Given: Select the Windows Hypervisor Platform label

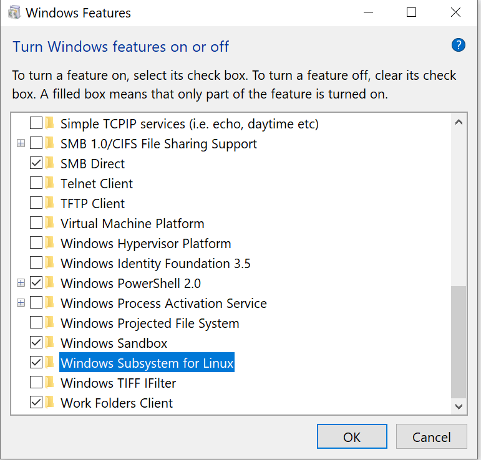Looking at the screenshot, I should coord(146,244).
